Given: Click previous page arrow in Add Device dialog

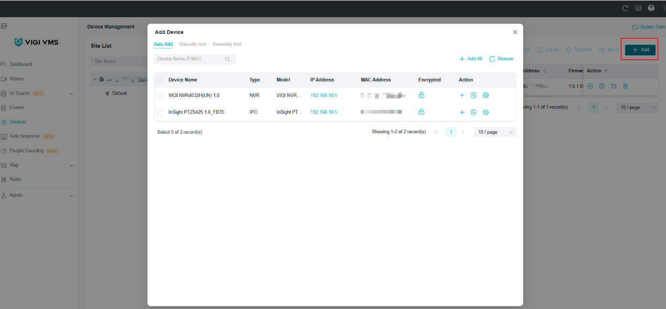Looking at the screenshot, I should [x=436, y=132].
